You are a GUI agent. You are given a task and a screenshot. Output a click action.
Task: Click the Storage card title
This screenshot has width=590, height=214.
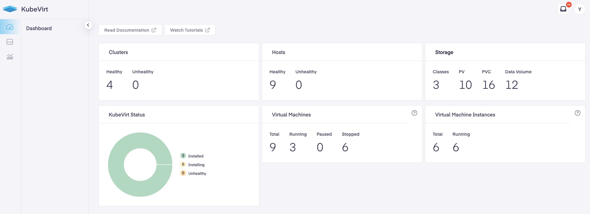(444, 52)
